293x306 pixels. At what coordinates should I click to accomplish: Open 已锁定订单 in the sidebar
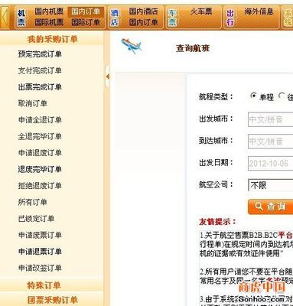(36, 219)
